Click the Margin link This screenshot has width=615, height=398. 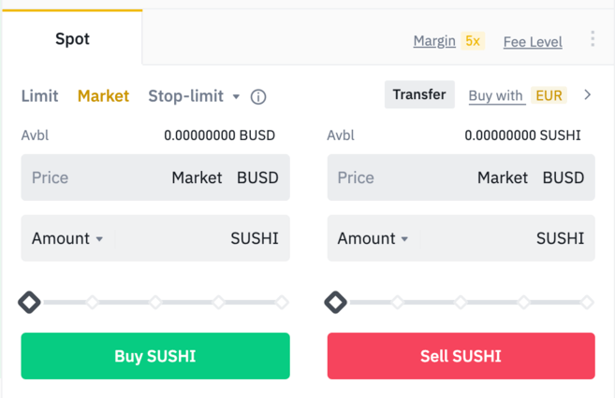coord(434,41)
